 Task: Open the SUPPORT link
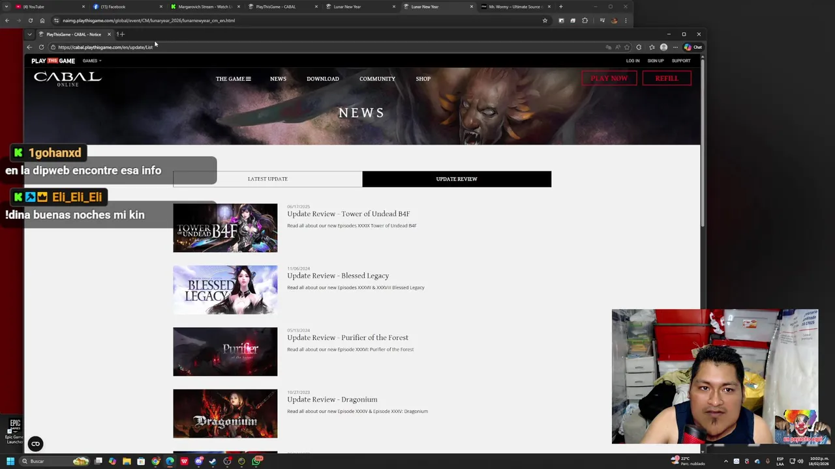[x=681, y=61]
